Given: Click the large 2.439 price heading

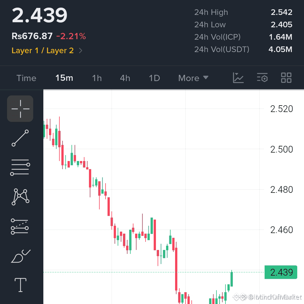Looking at the screenshot, I should point(40,15).
